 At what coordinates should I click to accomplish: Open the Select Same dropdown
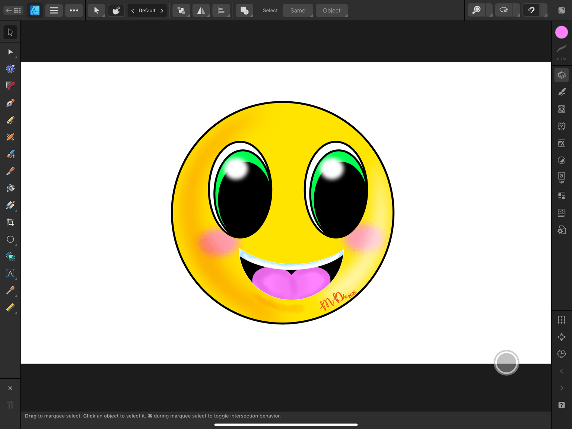[x=298, y=10]
